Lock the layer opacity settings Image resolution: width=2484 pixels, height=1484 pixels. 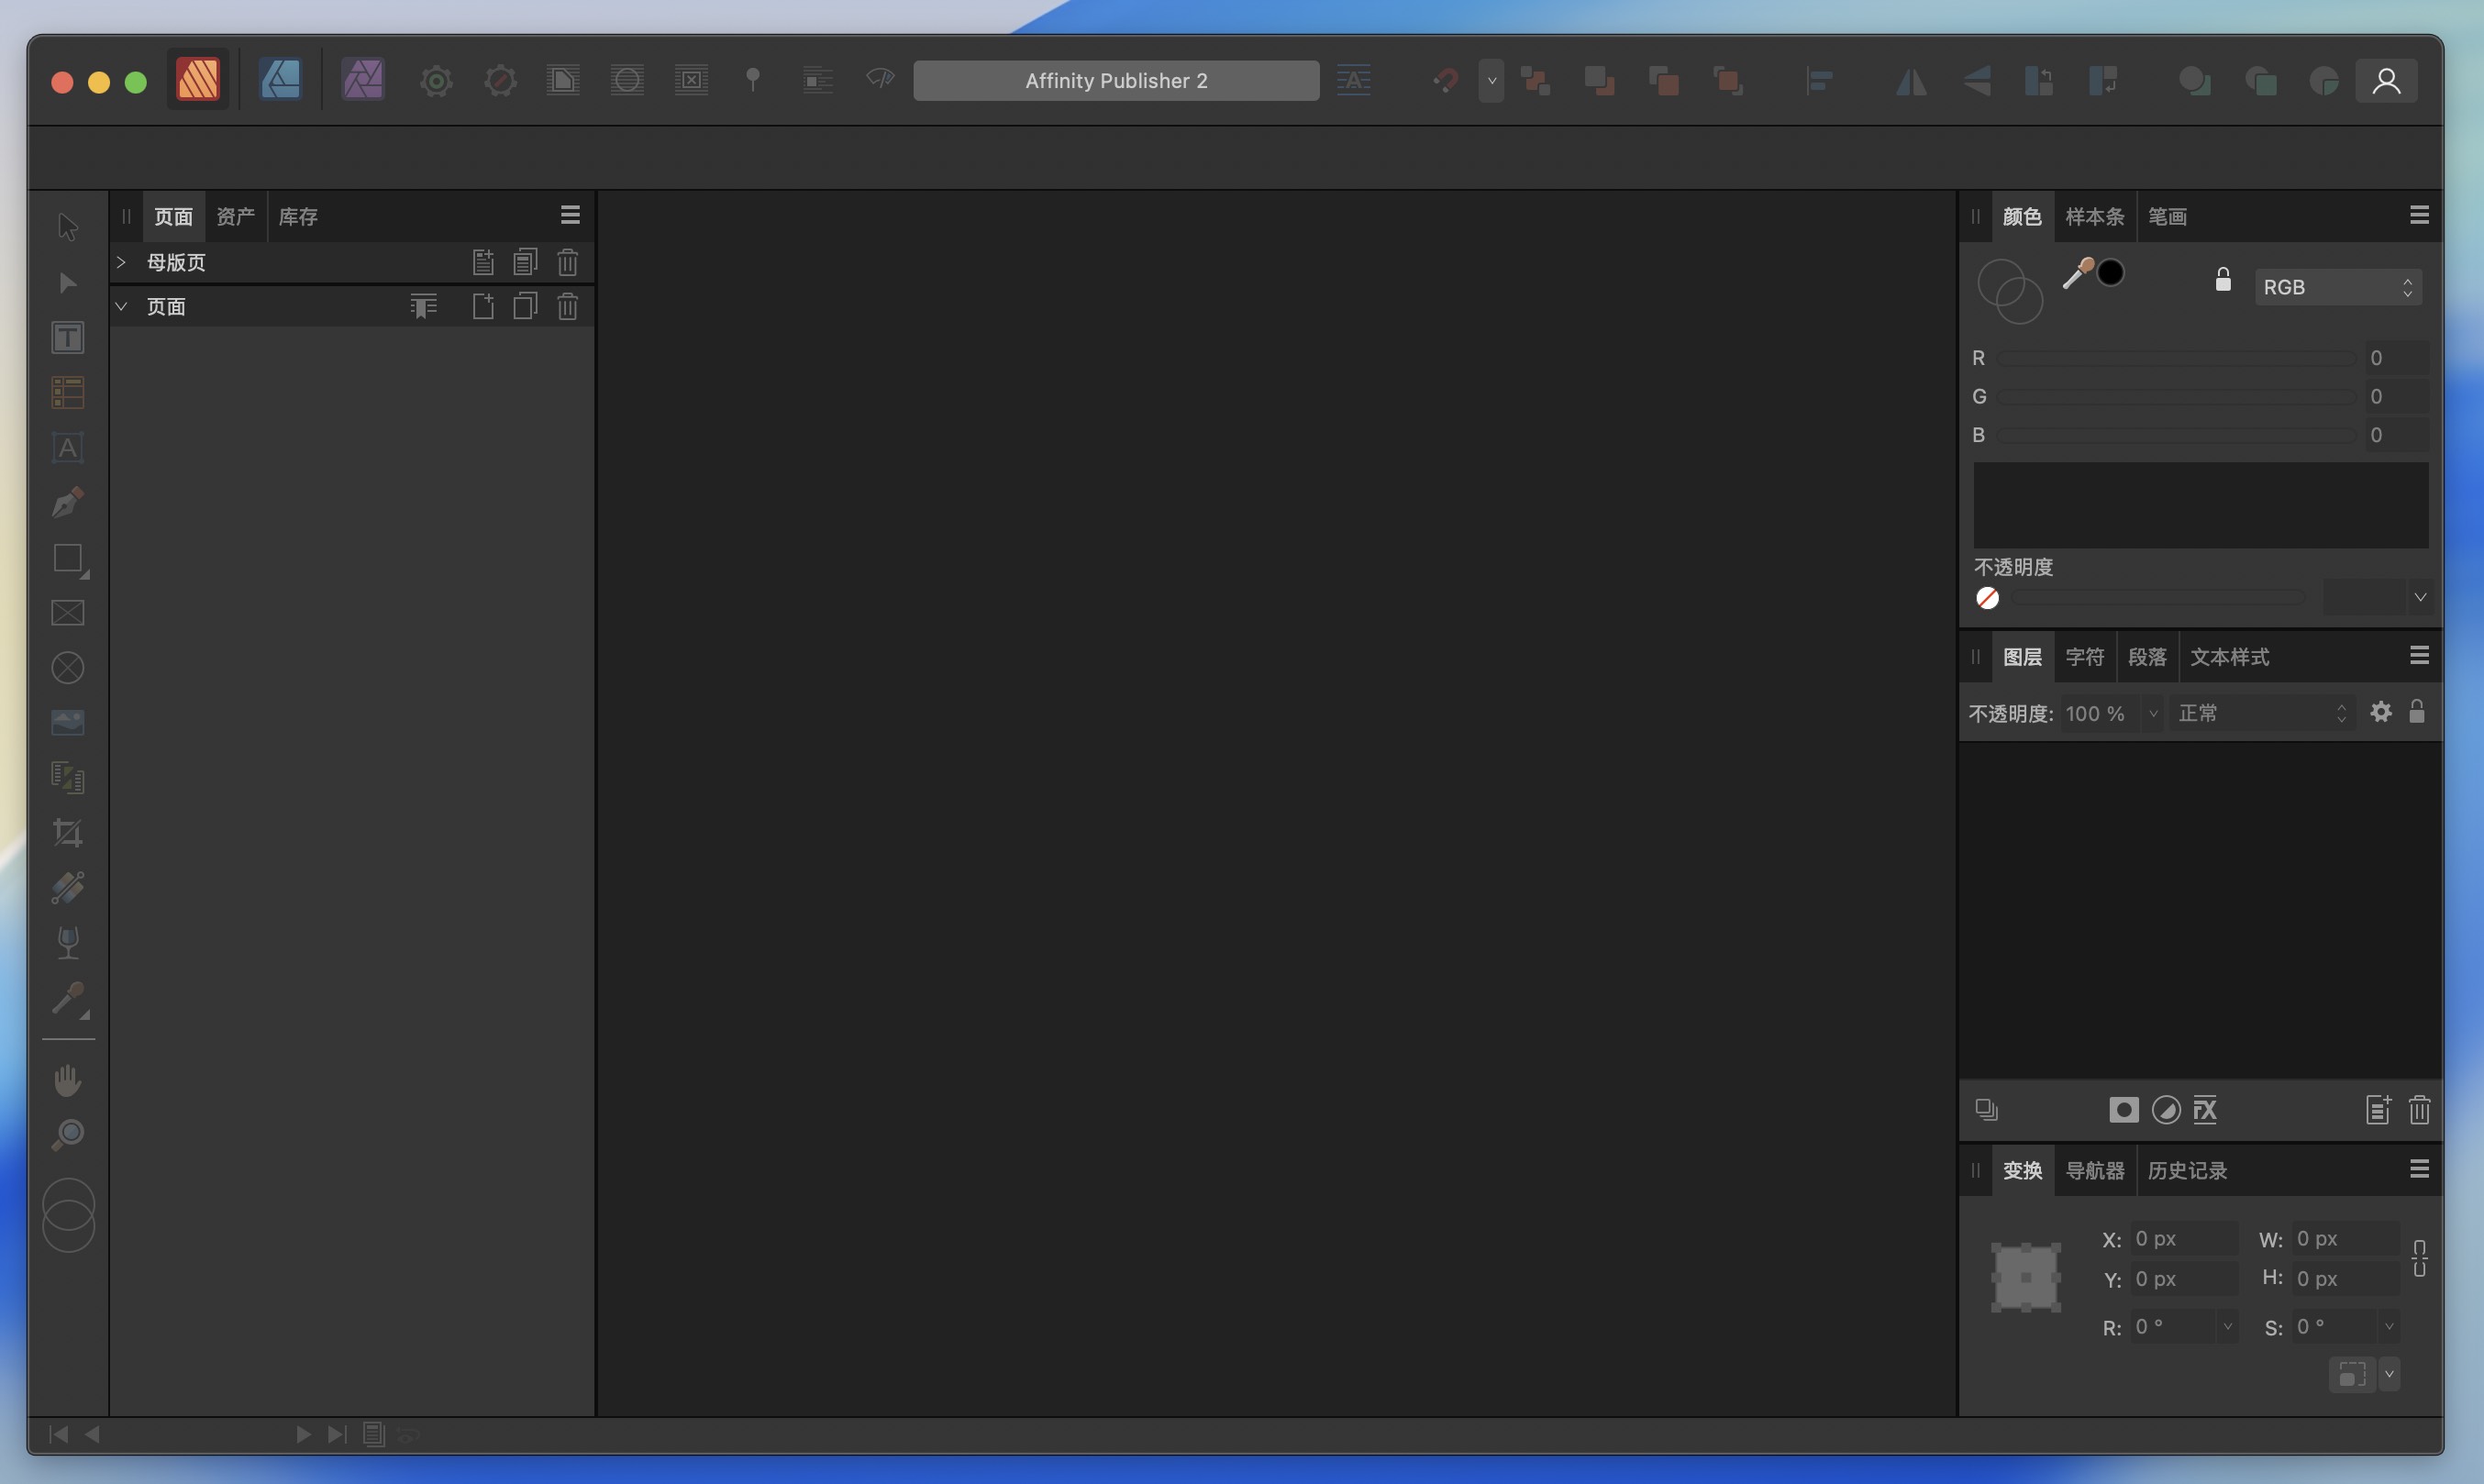pyautogui.click(x=2419, y=712)
